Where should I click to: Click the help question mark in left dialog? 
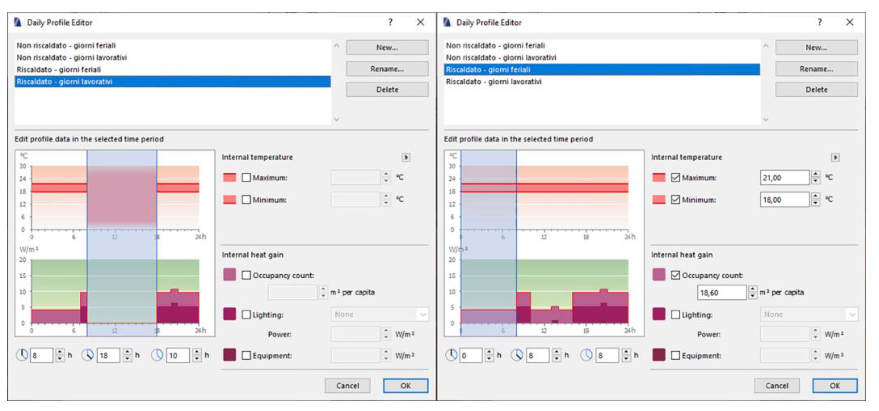point(390,23)
